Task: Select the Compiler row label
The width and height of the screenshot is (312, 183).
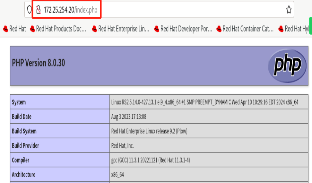Action: [x=21, y=160]
